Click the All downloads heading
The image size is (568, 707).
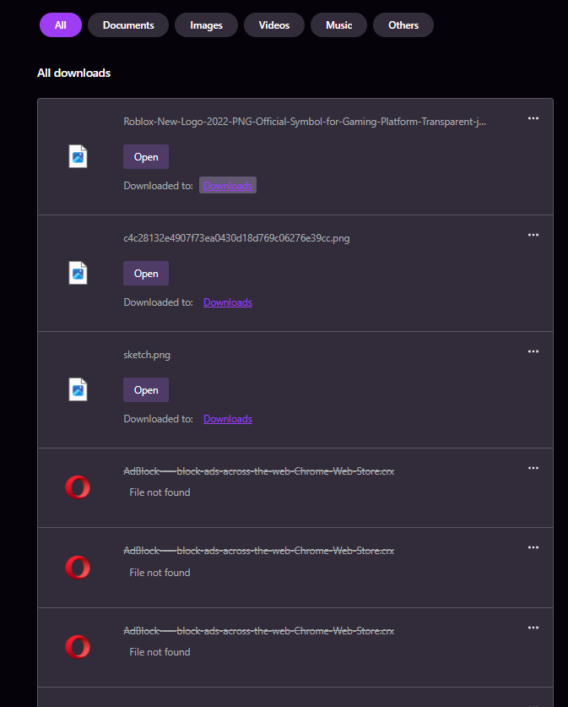tap(74, 73)
